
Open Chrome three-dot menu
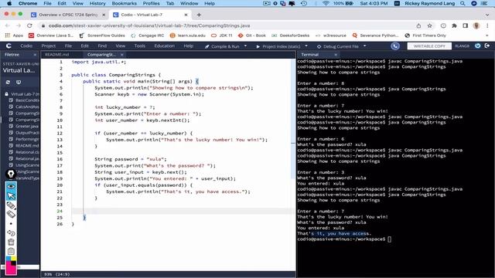(487, 25)
